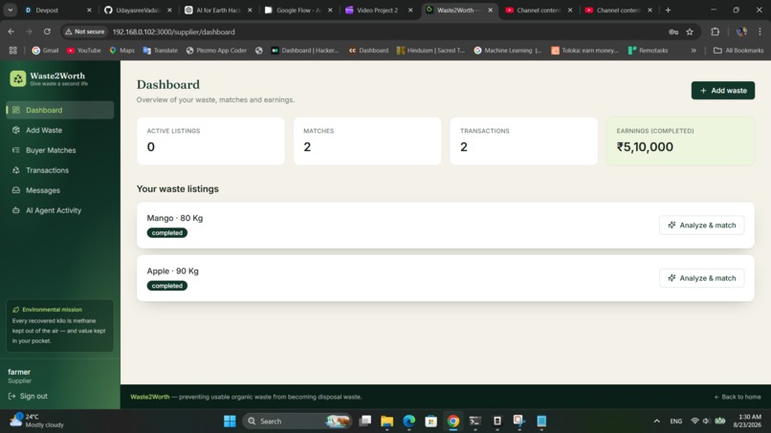This screenshot has width=771, height=433.
Task: Open the tab search dropdown arrow
Action: click(x=10, y=10)
